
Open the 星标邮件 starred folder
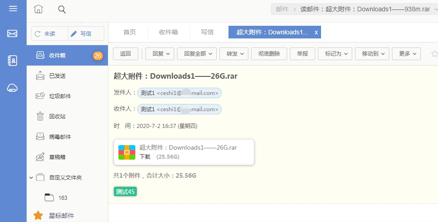(61, 216)
